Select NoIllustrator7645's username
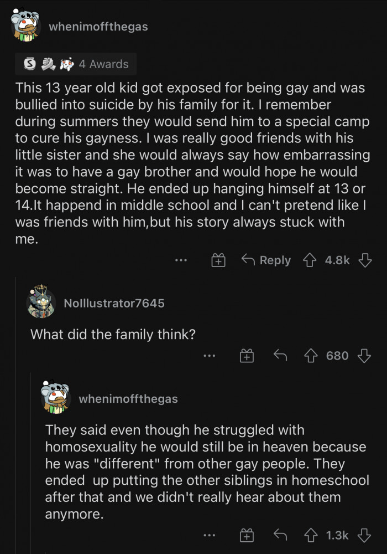Viewport: 387px width, 554px height. click(114, 303)
